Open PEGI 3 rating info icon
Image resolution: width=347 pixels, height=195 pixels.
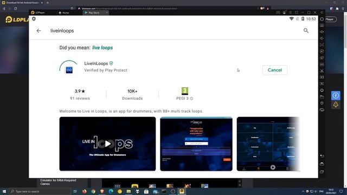pyautogui.click(x=191, y=99)
